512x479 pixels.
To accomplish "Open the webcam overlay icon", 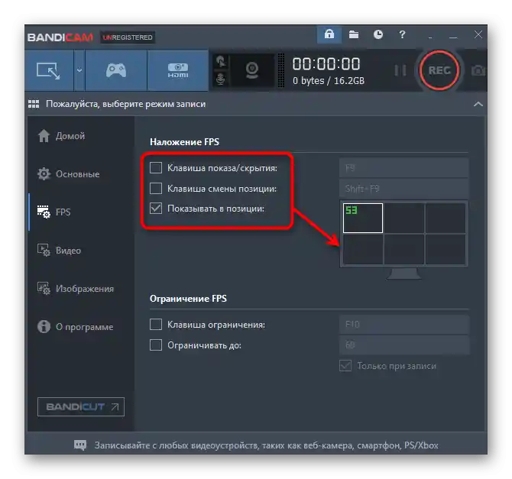I will pyautogui.click(x=251, y=70).
